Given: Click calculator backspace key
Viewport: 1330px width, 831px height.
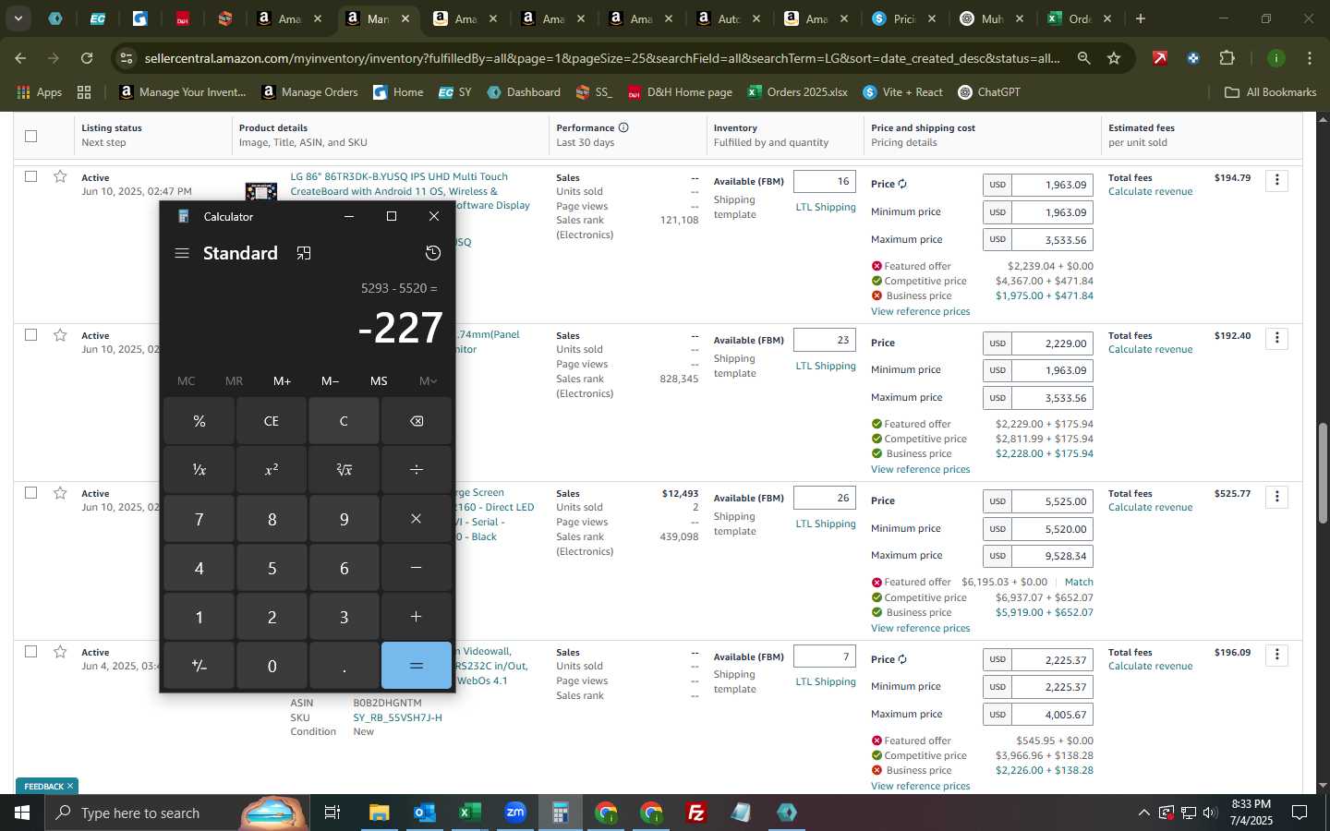Looking at the screenshot, I should [x=417, y=421].
